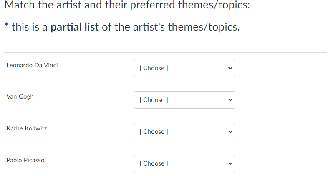Open the Leonardo Da Vinci theme dropdown
This screenshot has width=328, height=176.
[184, 68]
